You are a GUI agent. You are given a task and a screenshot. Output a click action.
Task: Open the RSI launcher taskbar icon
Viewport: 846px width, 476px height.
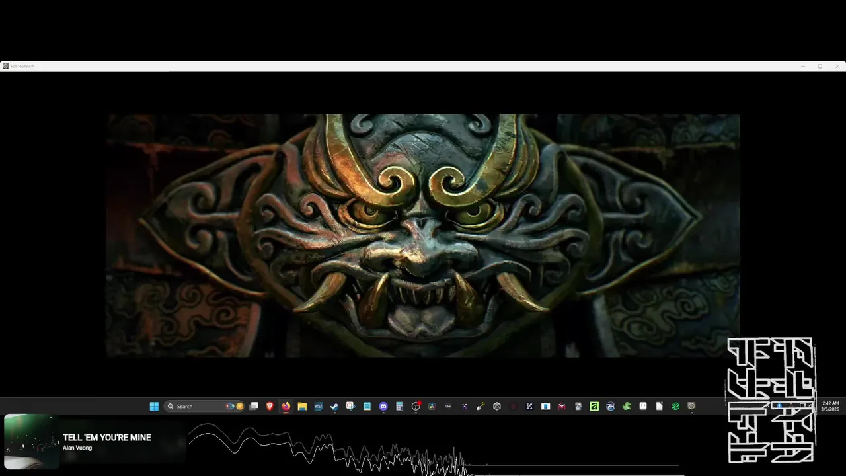pos(319,406)
